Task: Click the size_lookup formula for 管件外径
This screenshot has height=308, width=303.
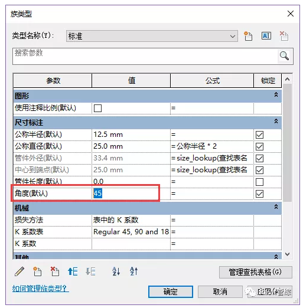Action: [212, 158]
